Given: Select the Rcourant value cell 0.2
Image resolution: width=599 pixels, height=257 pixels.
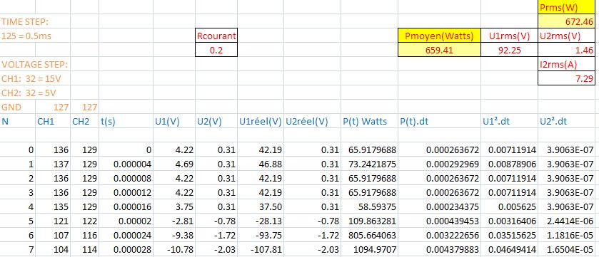Looking at the screenshot, I should click(x=216, y=50).
